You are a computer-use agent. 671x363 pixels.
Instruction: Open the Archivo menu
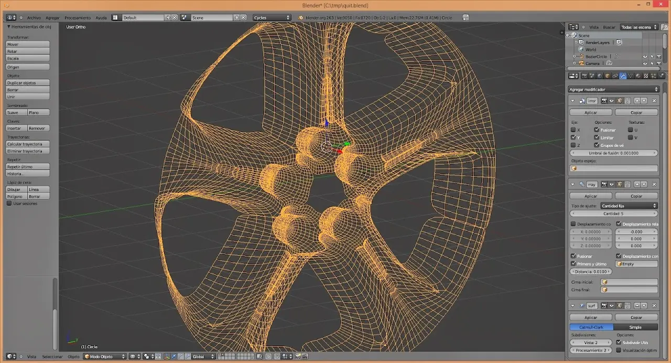34,18
